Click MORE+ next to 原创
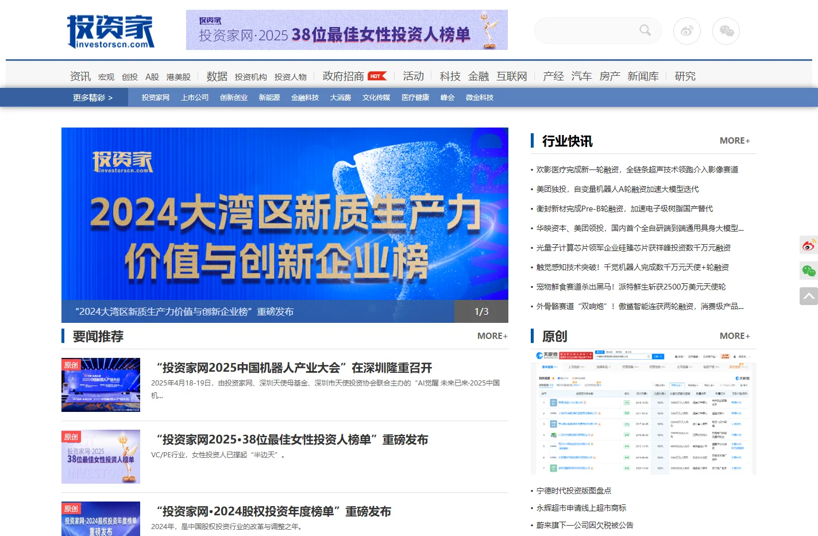 click(735, 336)
